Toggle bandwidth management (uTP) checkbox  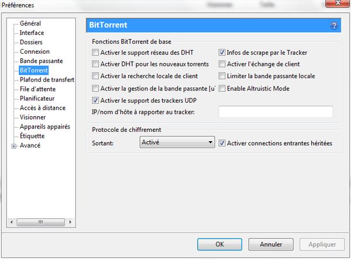click(x=95, y=89)
